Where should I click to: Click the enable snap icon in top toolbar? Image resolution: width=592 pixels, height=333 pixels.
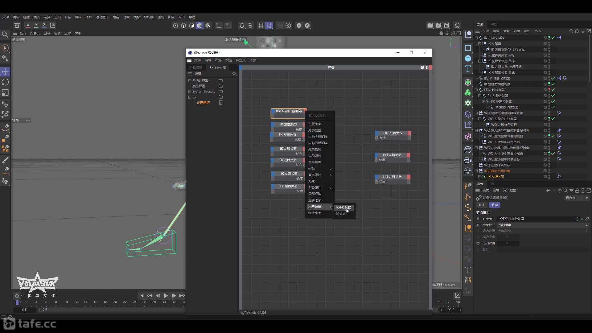click(x=242, y=26)
